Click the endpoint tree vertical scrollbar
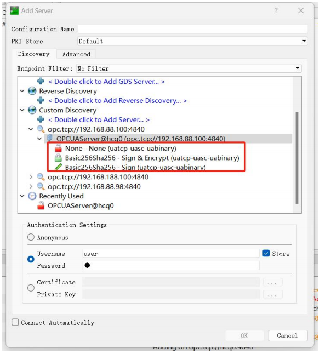Viewport: 320px width, 354px height. coord(297,158)
